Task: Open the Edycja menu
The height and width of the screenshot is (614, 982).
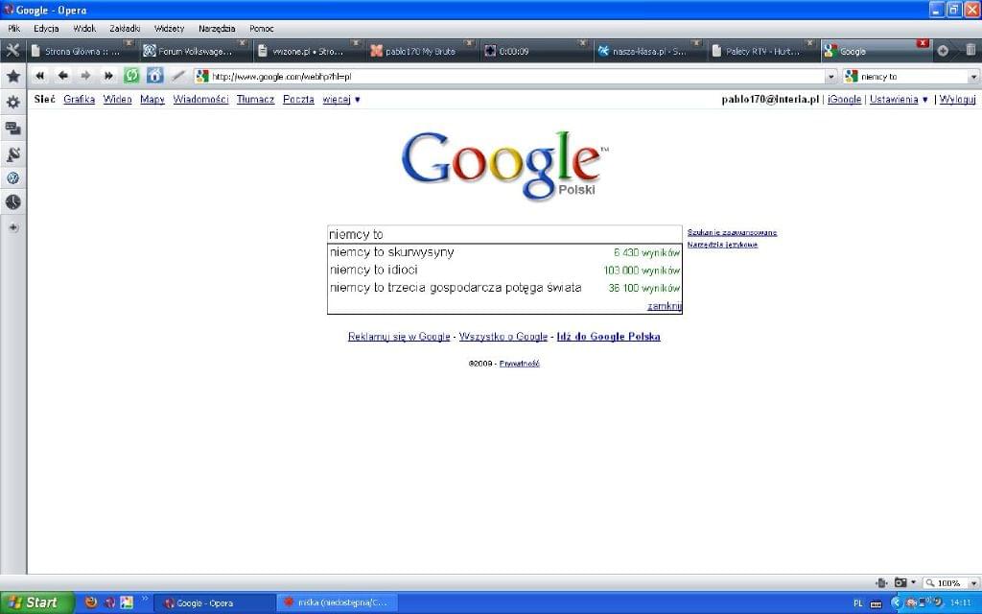Action: tap(46, 28)
